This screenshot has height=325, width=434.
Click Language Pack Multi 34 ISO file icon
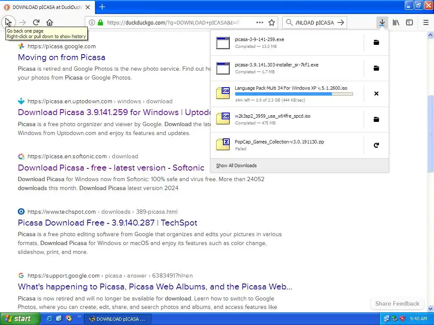[223, 93]
